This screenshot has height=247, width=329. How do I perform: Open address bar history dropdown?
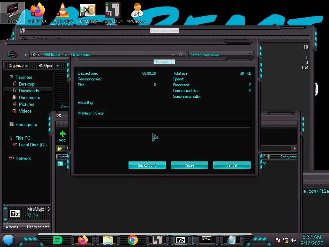(x=173, y=54)
